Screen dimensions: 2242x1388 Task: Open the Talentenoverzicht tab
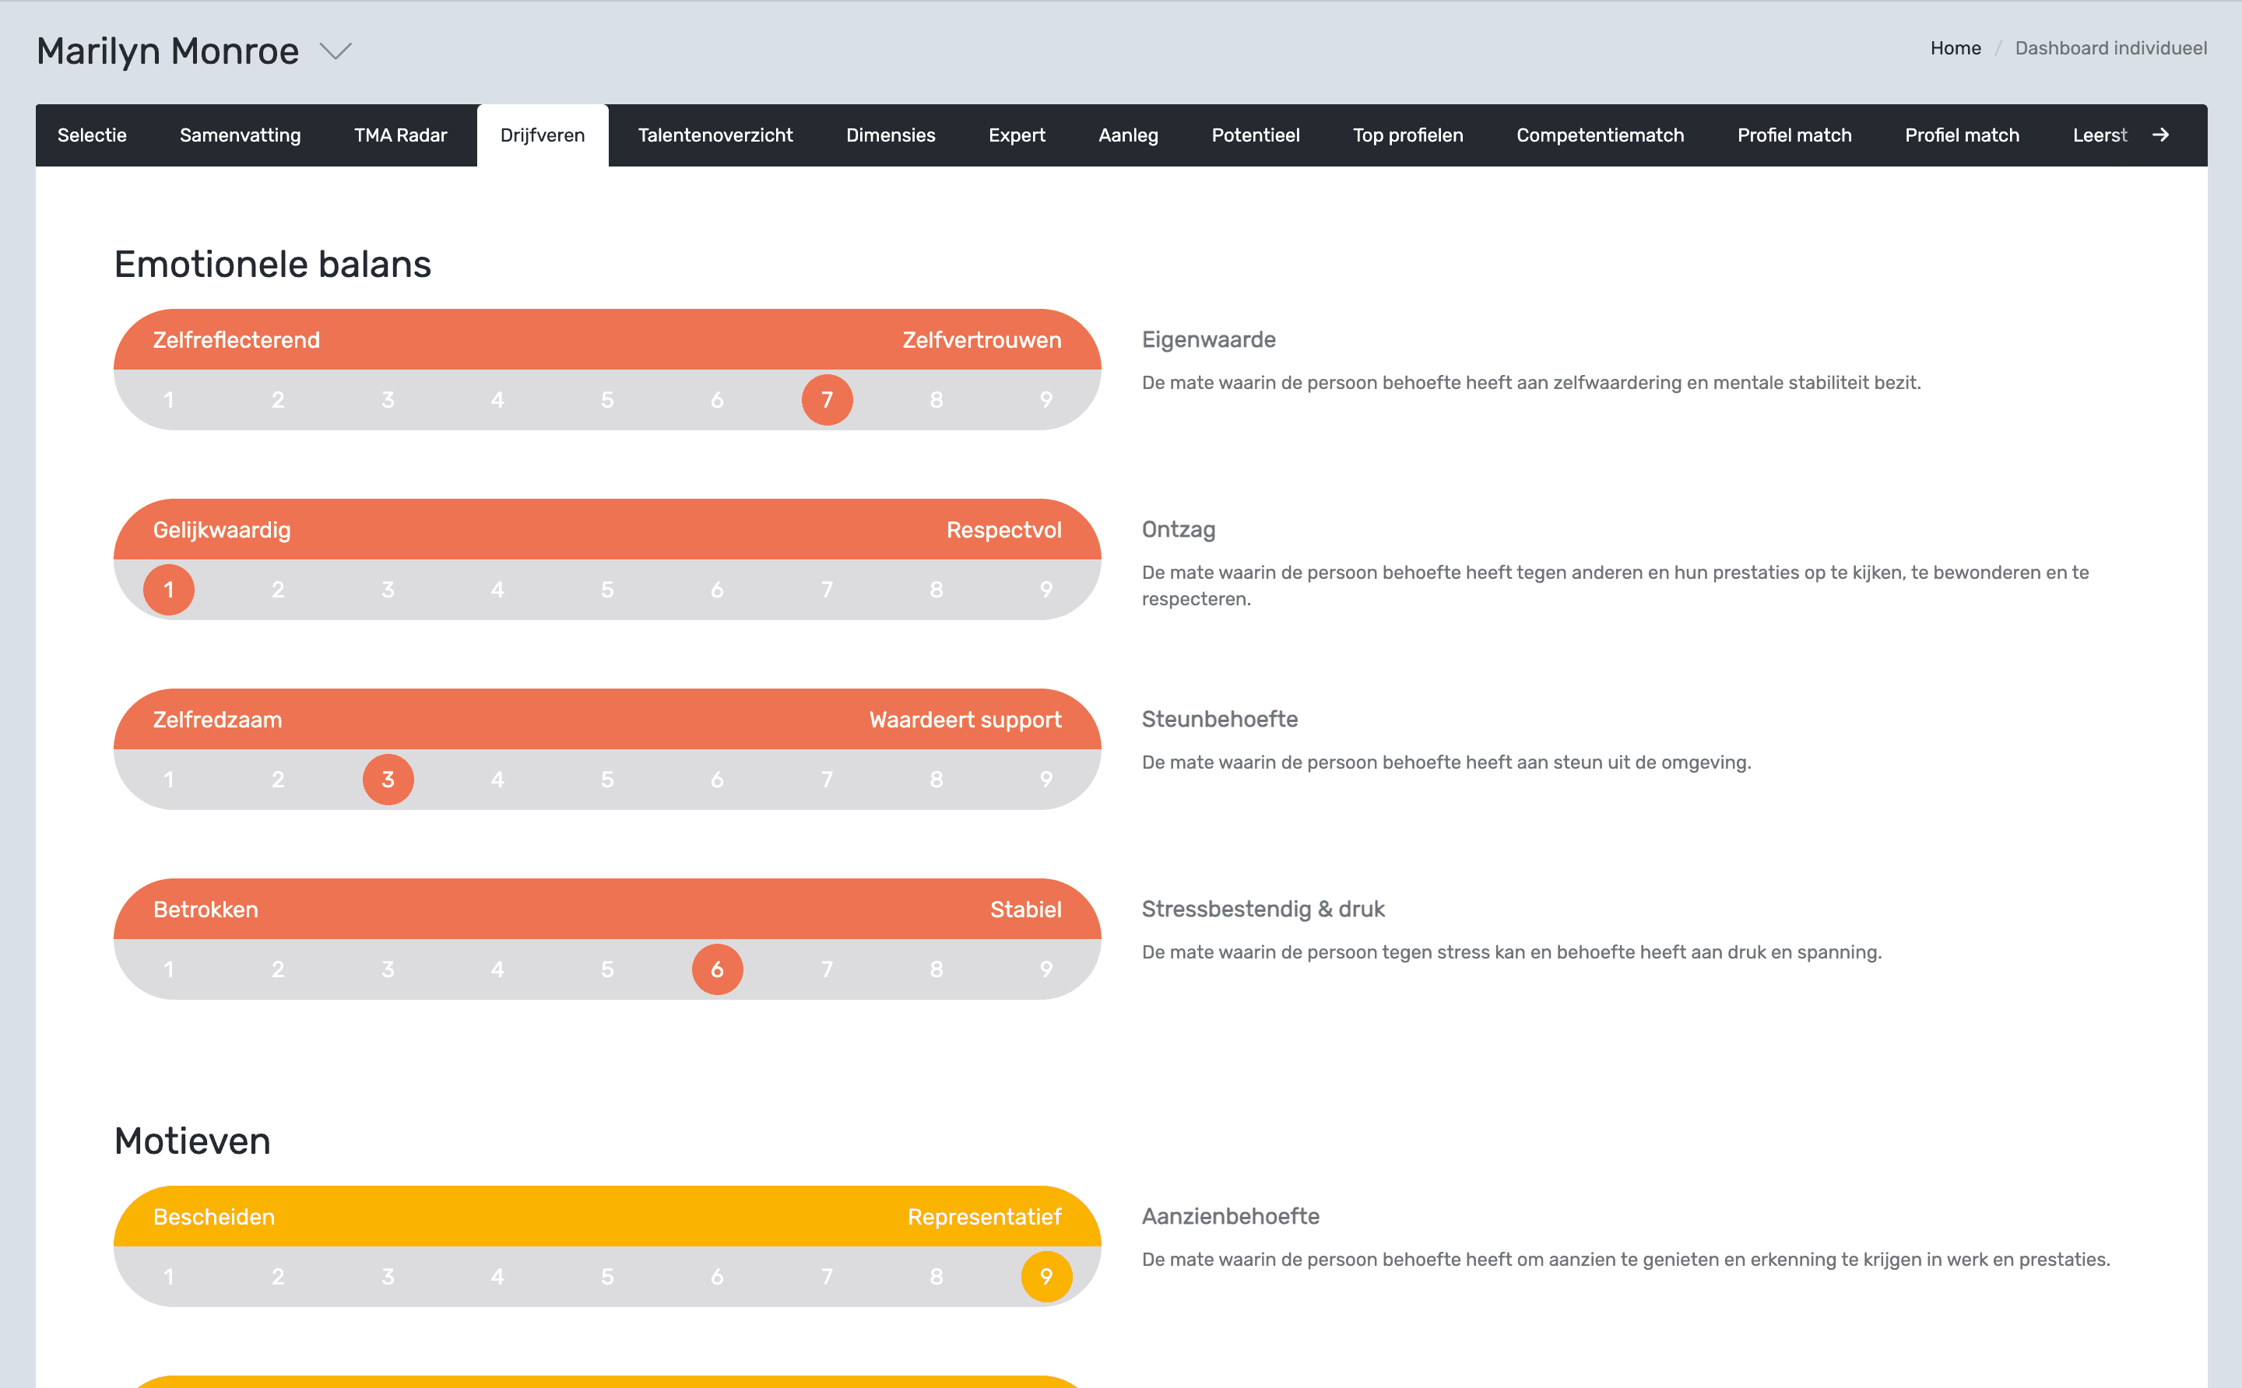tap(715, 135)
